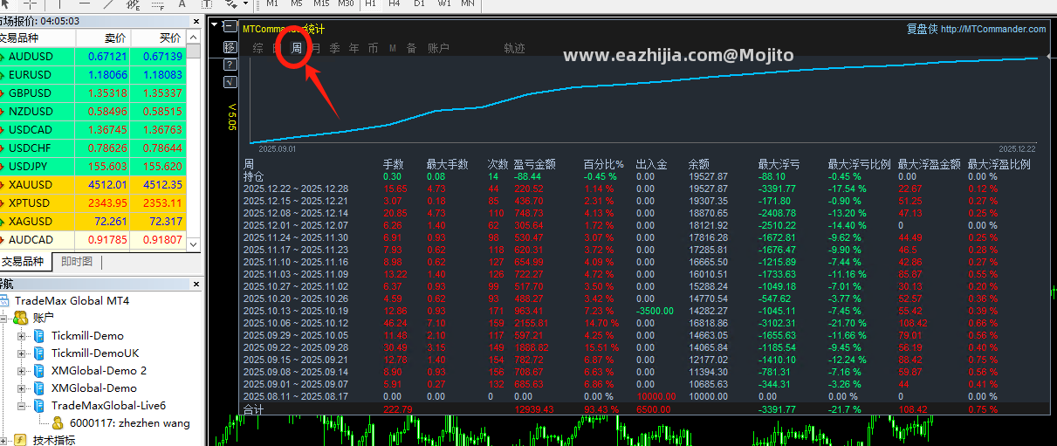The width and height of the screenshot is (1057, 446).
Task: Switch chart to M5 timeframe
Action: pyautogui.click(x=297, y=3)
